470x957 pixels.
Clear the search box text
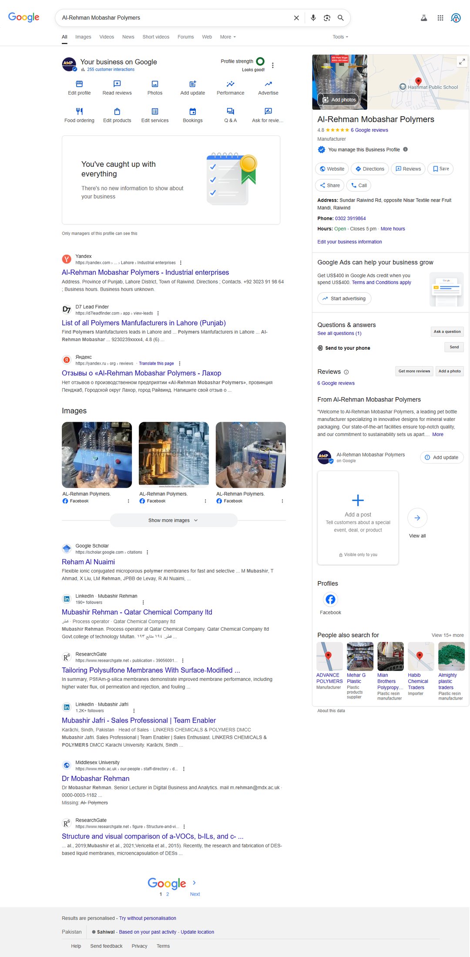296,18
